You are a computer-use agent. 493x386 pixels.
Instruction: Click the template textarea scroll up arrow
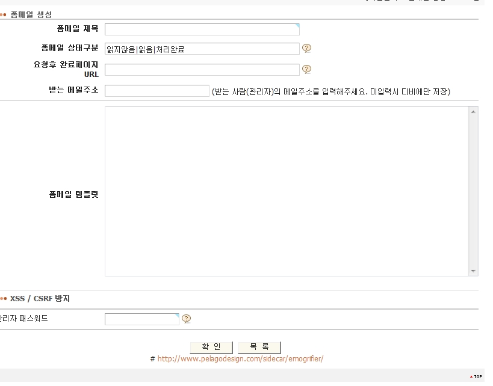coord(473,112)
